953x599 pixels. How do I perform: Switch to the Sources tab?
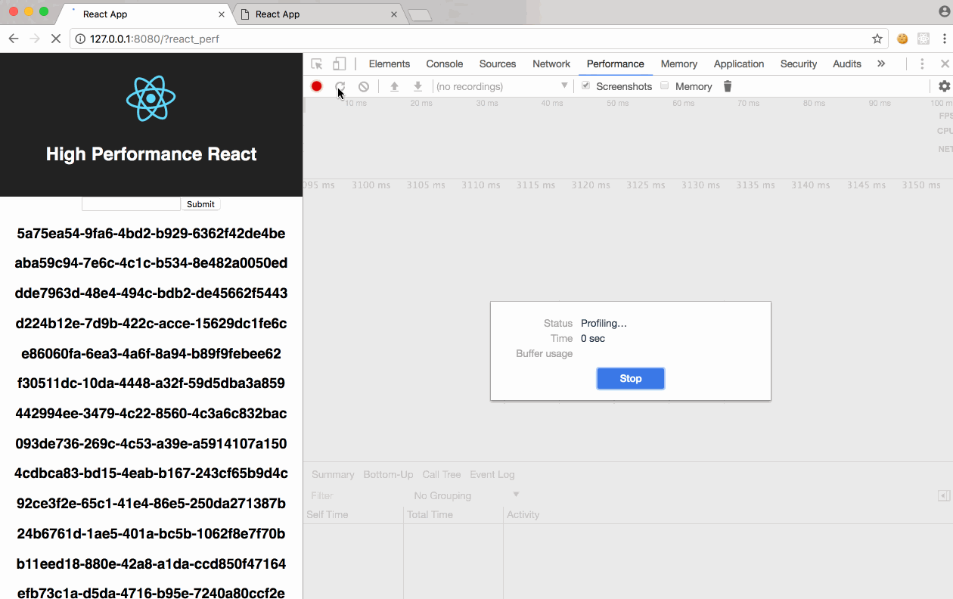click(x=498, y=64)
